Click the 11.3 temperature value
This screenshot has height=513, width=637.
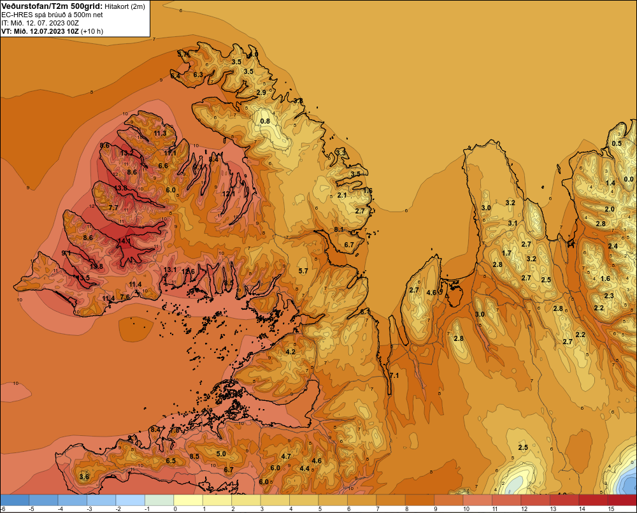pos(160,133)
